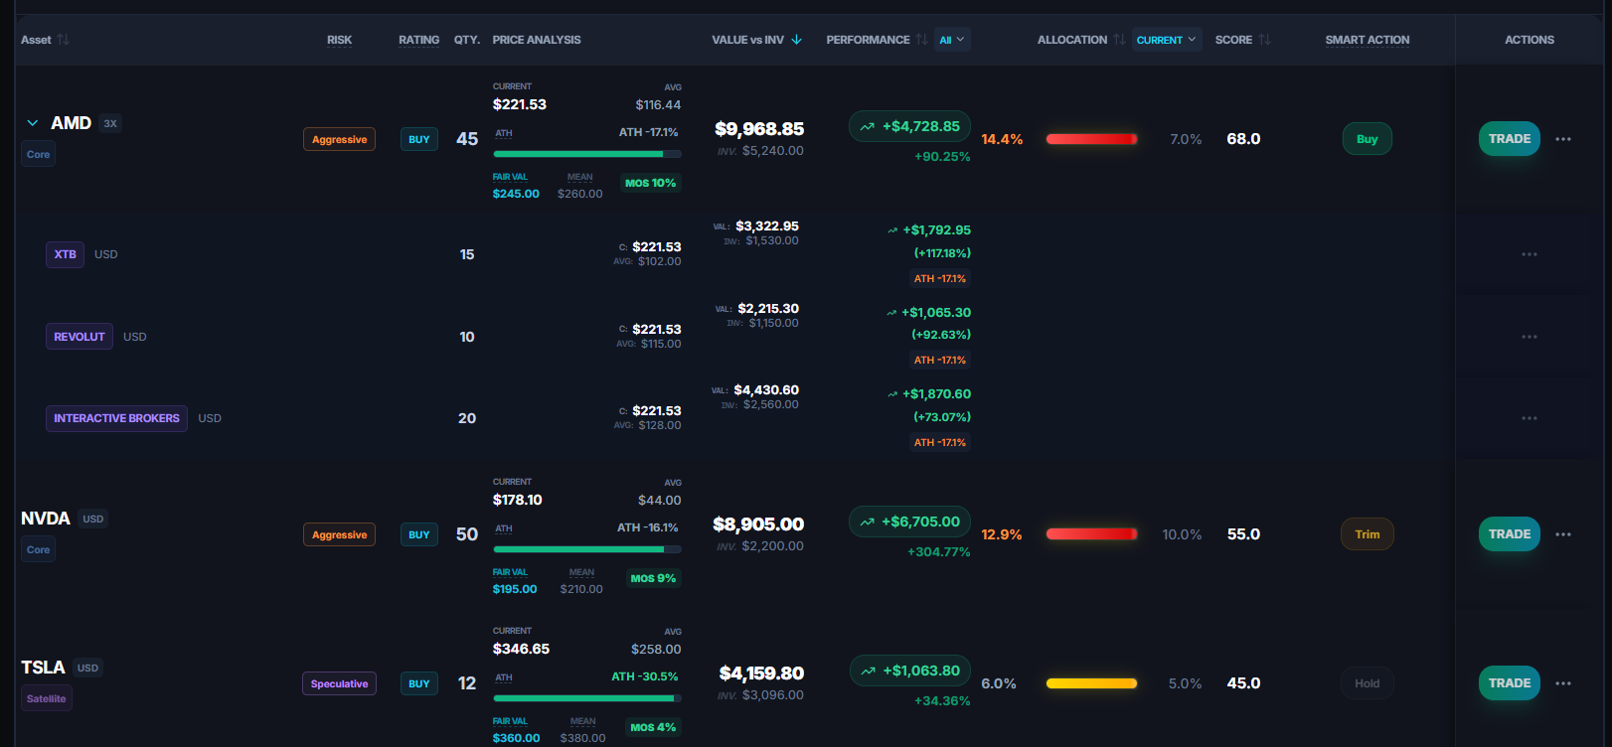Click the trend icon beside Revolut's +$1,065.30
This screenshot has width=1612, height=747.
point(891,313)
